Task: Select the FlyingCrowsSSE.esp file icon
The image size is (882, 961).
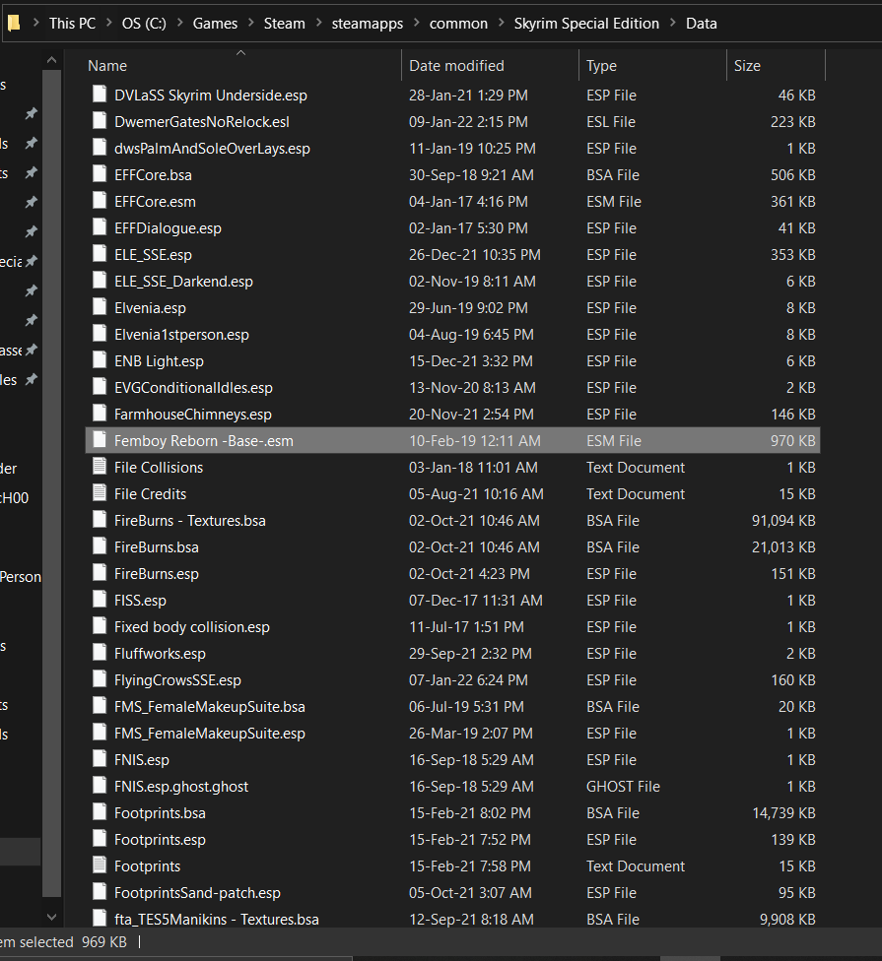Action: [x=100, y=679]
